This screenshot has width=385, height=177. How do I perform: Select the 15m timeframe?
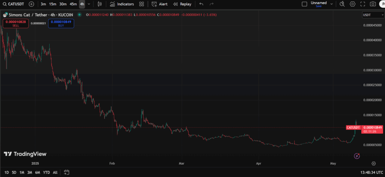tap(53, 4)
